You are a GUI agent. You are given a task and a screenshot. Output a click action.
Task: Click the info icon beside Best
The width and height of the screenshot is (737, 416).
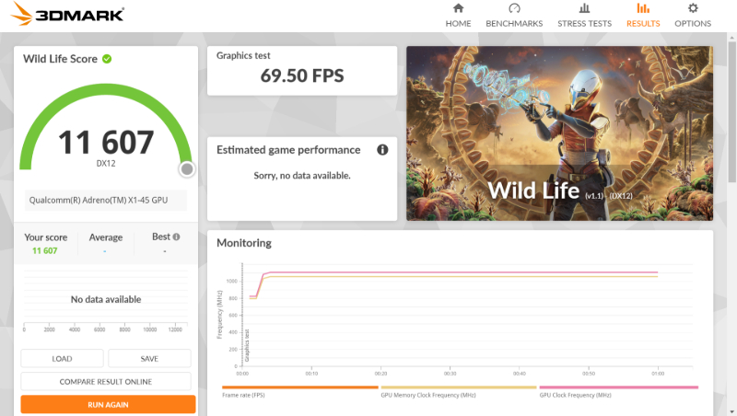point(176,237)
